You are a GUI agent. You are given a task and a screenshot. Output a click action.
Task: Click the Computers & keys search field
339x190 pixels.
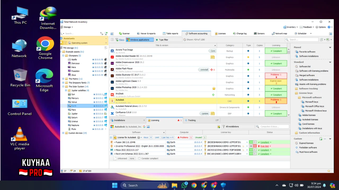272,127
